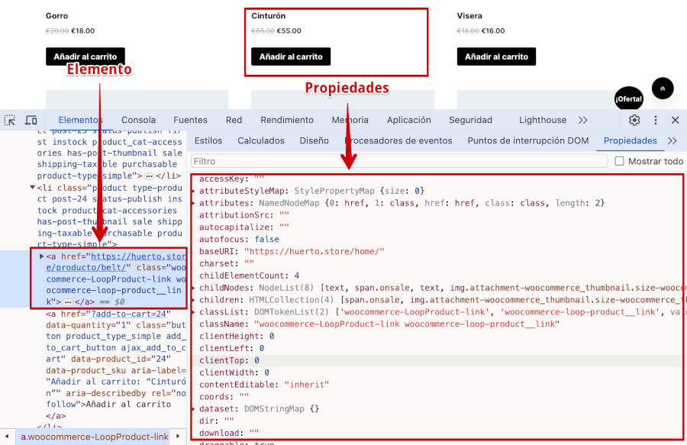Screen dimensions: 687x445
Task: Expand collapsed ellipsis in selected anchor
Action: coord(68,302)
